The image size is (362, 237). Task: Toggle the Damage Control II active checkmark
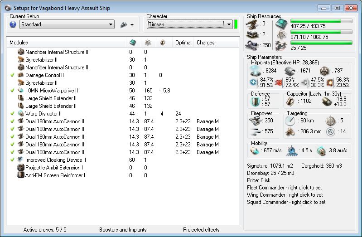13,75
